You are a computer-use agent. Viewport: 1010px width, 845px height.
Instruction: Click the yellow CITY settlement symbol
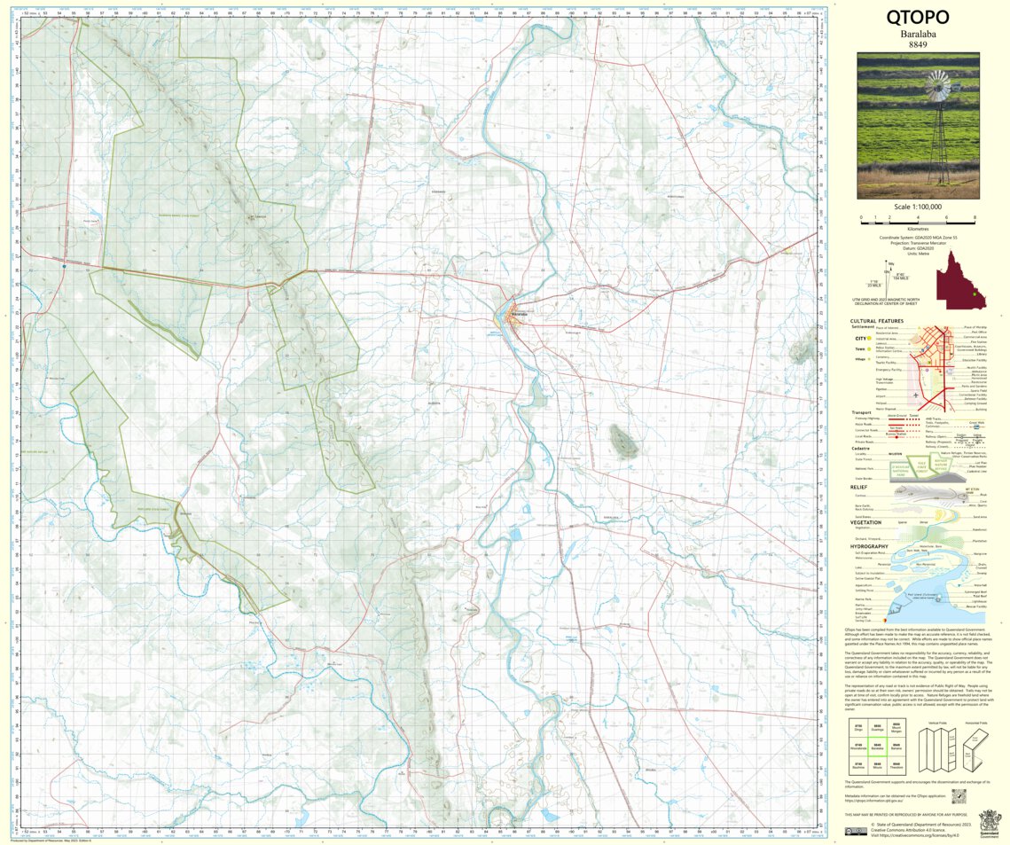point(869,339)
